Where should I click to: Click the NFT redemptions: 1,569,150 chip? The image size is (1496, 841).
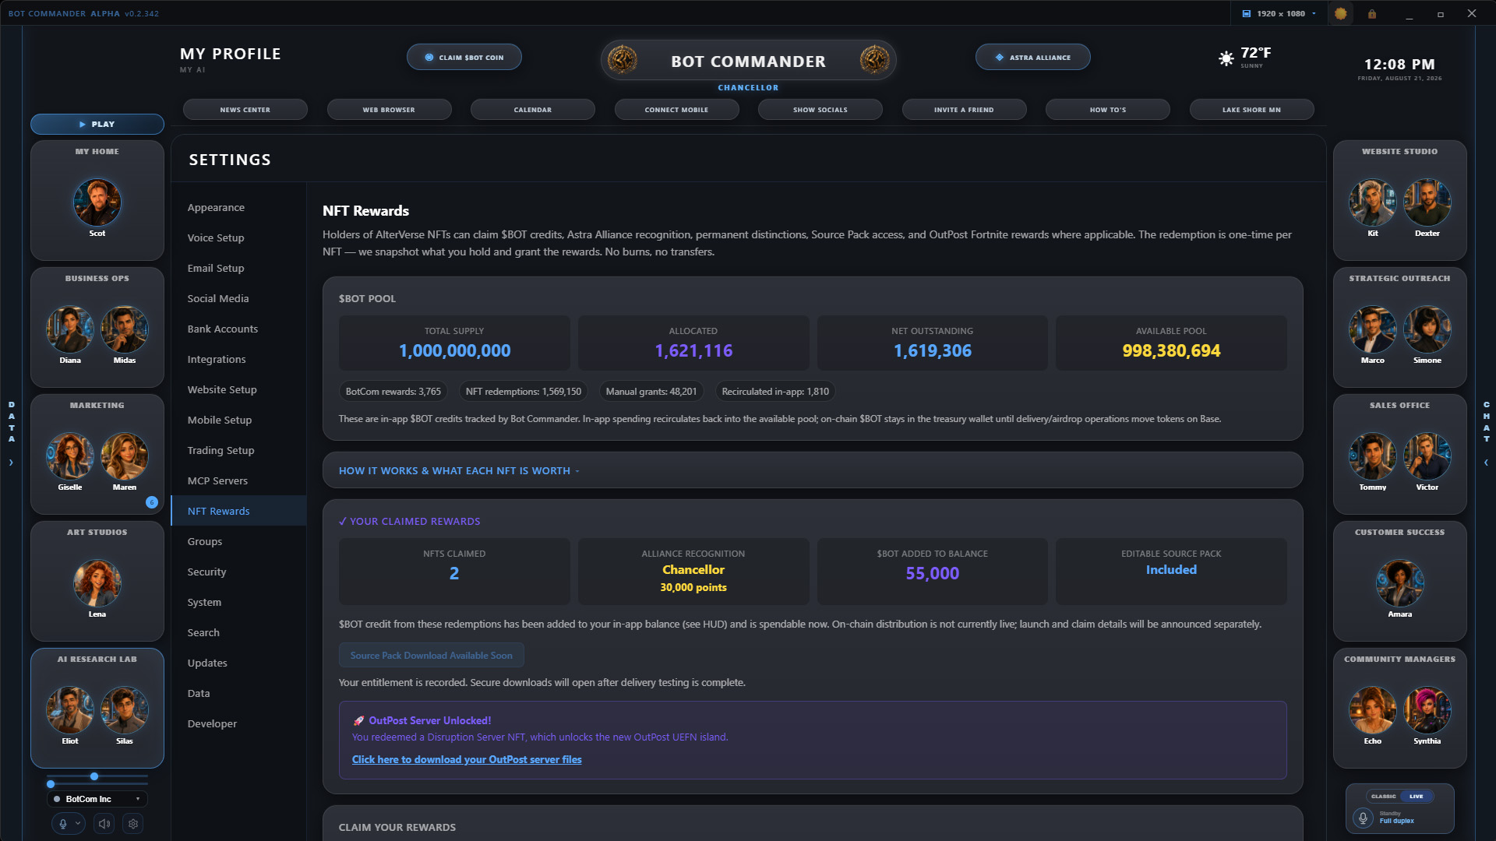(524, 392)
